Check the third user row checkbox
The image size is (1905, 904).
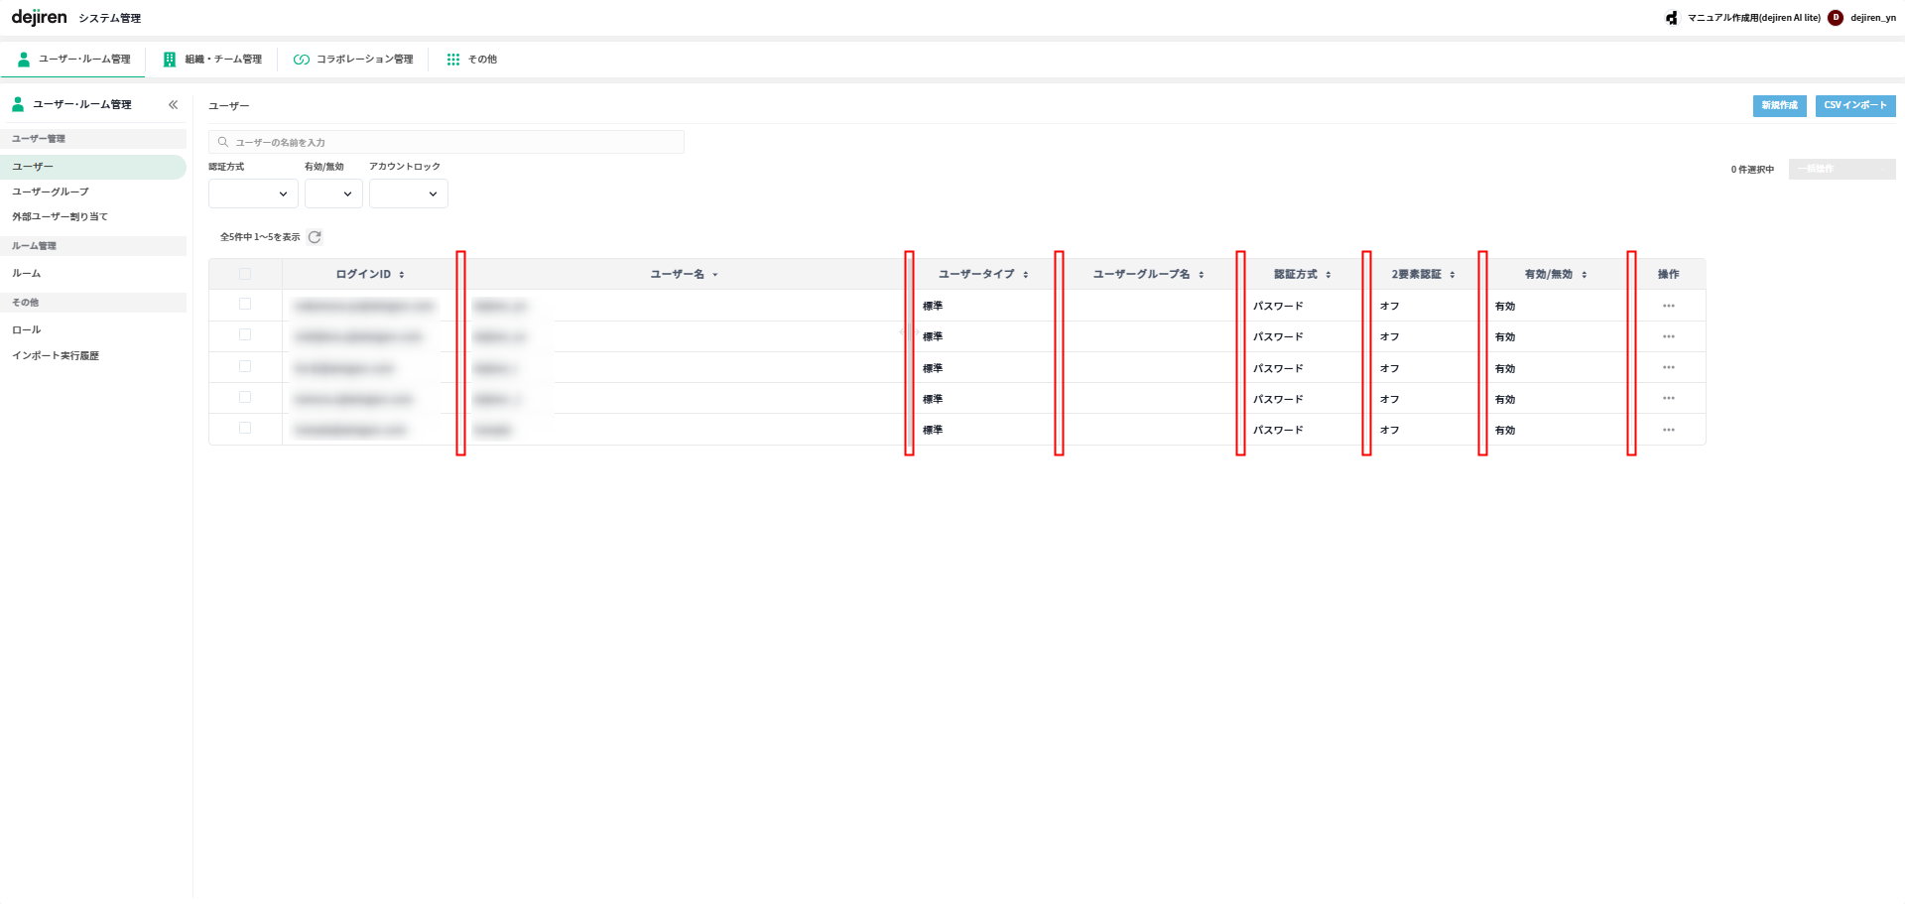point(245,367)
